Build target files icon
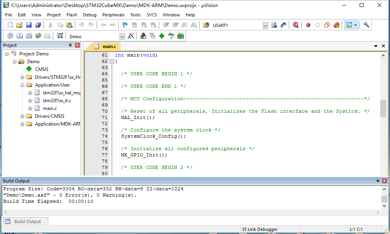Image resolution: width=390 pixels, height=234 pixels. (19, 36)
